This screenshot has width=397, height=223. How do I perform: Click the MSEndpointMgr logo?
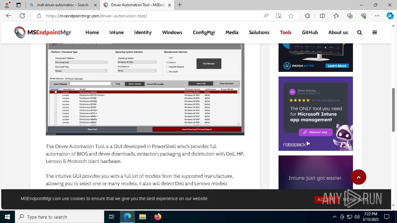click(43, 33)
